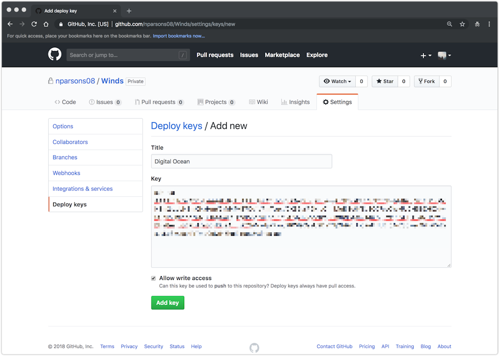Go to browser home icon
Screen dimensions: 499x356
pyautogui.click(x=46, y=24)
